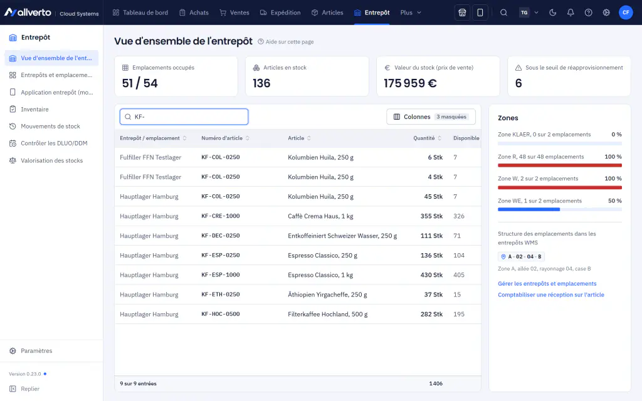Open global search magnifier icon
The height and width of the screenshot is (401, 642).
click(x=503, y=13)
